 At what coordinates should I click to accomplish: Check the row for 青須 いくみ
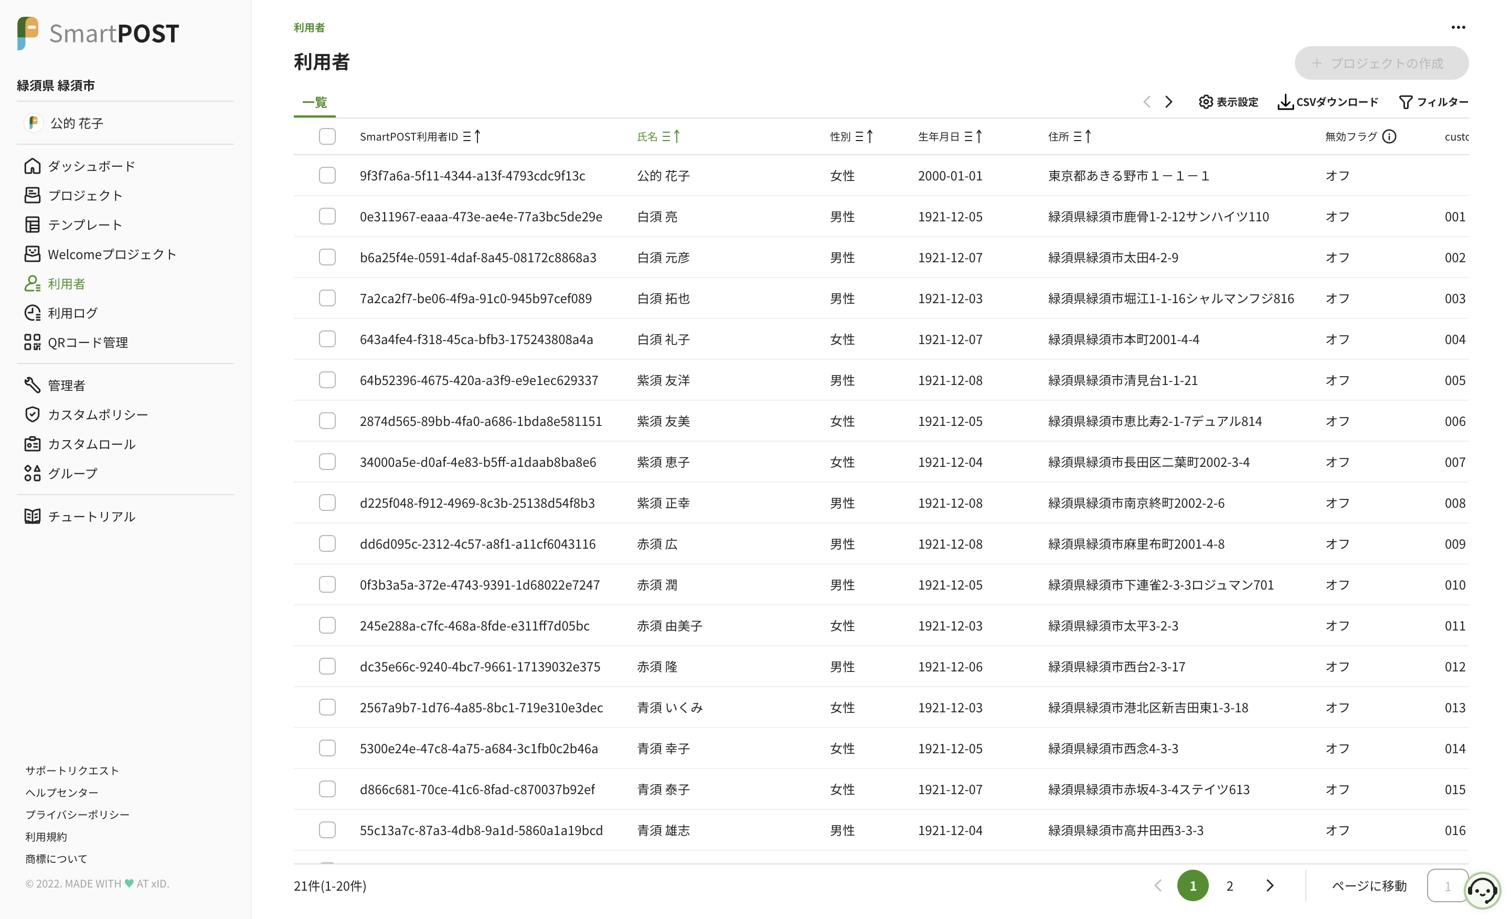coord(327,708)
